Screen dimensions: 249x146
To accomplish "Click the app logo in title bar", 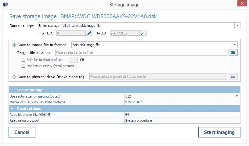I will (x=5, y=5).
